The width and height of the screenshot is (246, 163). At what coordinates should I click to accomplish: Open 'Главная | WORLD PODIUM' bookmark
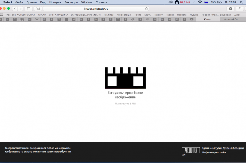[x=20, y=15]
